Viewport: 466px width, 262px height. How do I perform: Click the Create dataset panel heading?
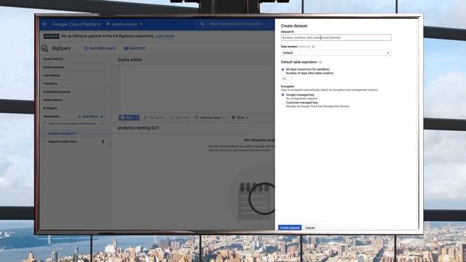294,26
